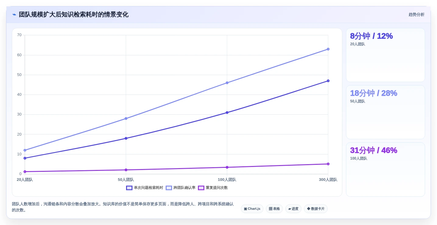Click the 单次问题检索耗时 point at 300人团队
437x225 pixels.
[x=328, y=81]
